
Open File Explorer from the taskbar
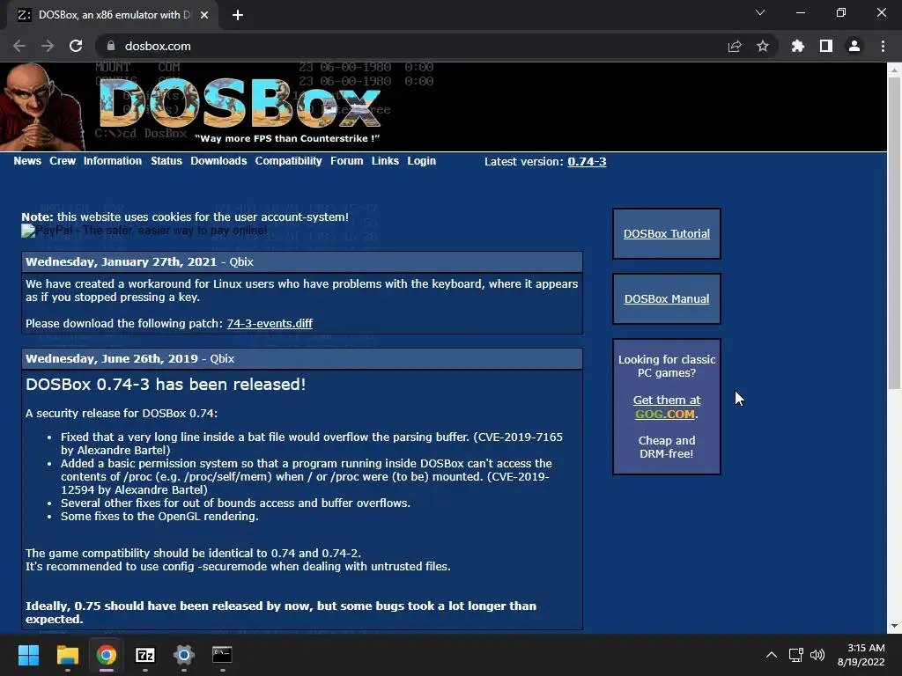click(x=67, y=655)
